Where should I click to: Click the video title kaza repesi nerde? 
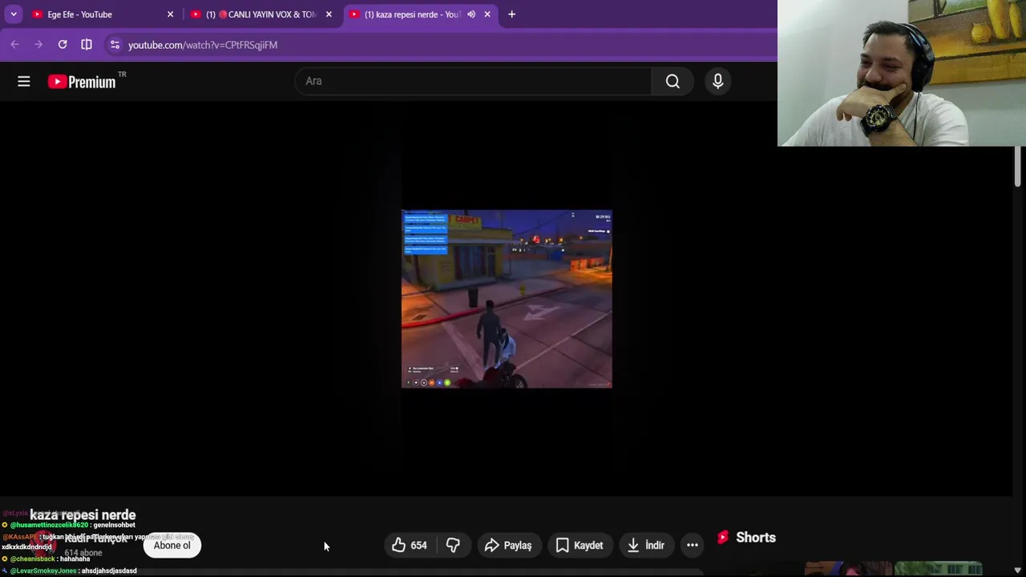click(x=83, y=515)
